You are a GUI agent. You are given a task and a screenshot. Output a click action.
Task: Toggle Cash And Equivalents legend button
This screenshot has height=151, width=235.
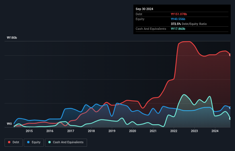point(66,142)
